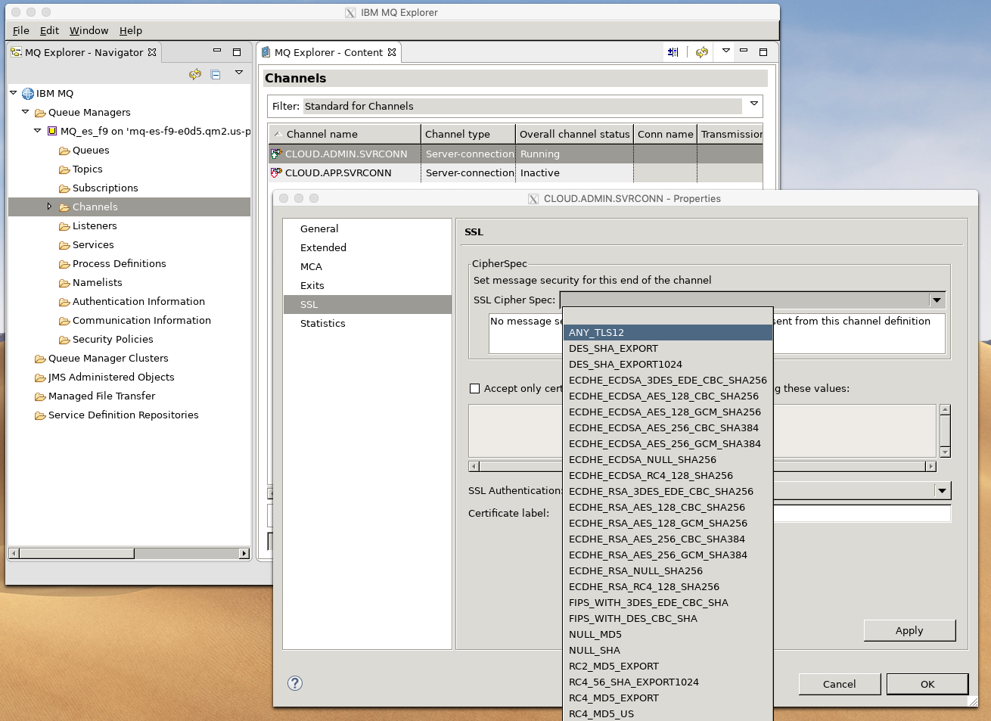This screenshot has width=991, height=721.
Task: Switch to the Statistics page in Properties
Action: click(323, 323)
